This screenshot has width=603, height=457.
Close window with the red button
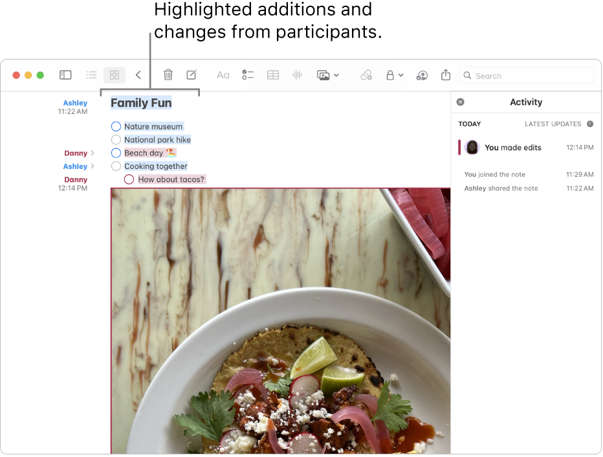[x=16, y=75]
